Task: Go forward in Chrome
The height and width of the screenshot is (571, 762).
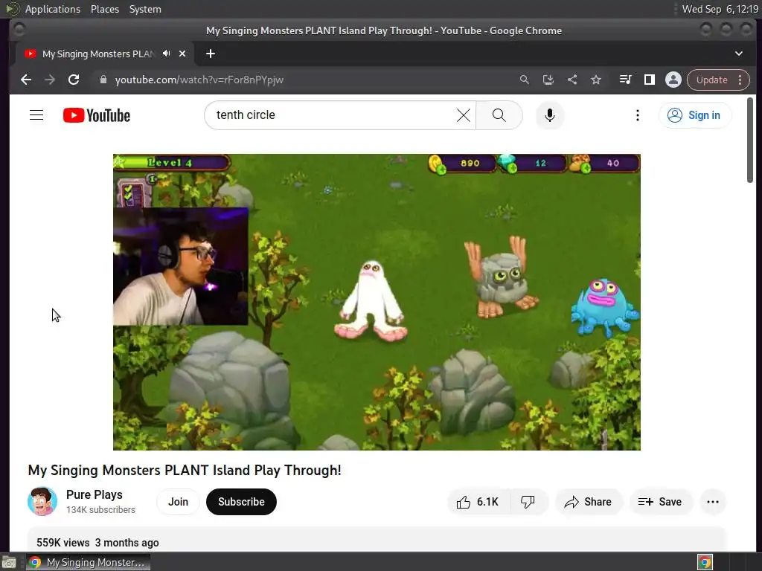Action: point(50,80)
